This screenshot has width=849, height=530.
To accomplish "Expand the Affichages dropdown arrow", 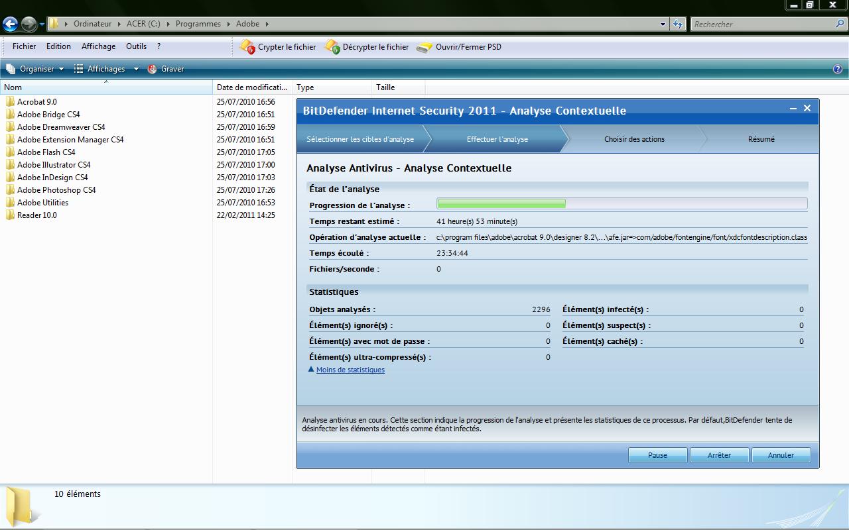I will point(136,69).
